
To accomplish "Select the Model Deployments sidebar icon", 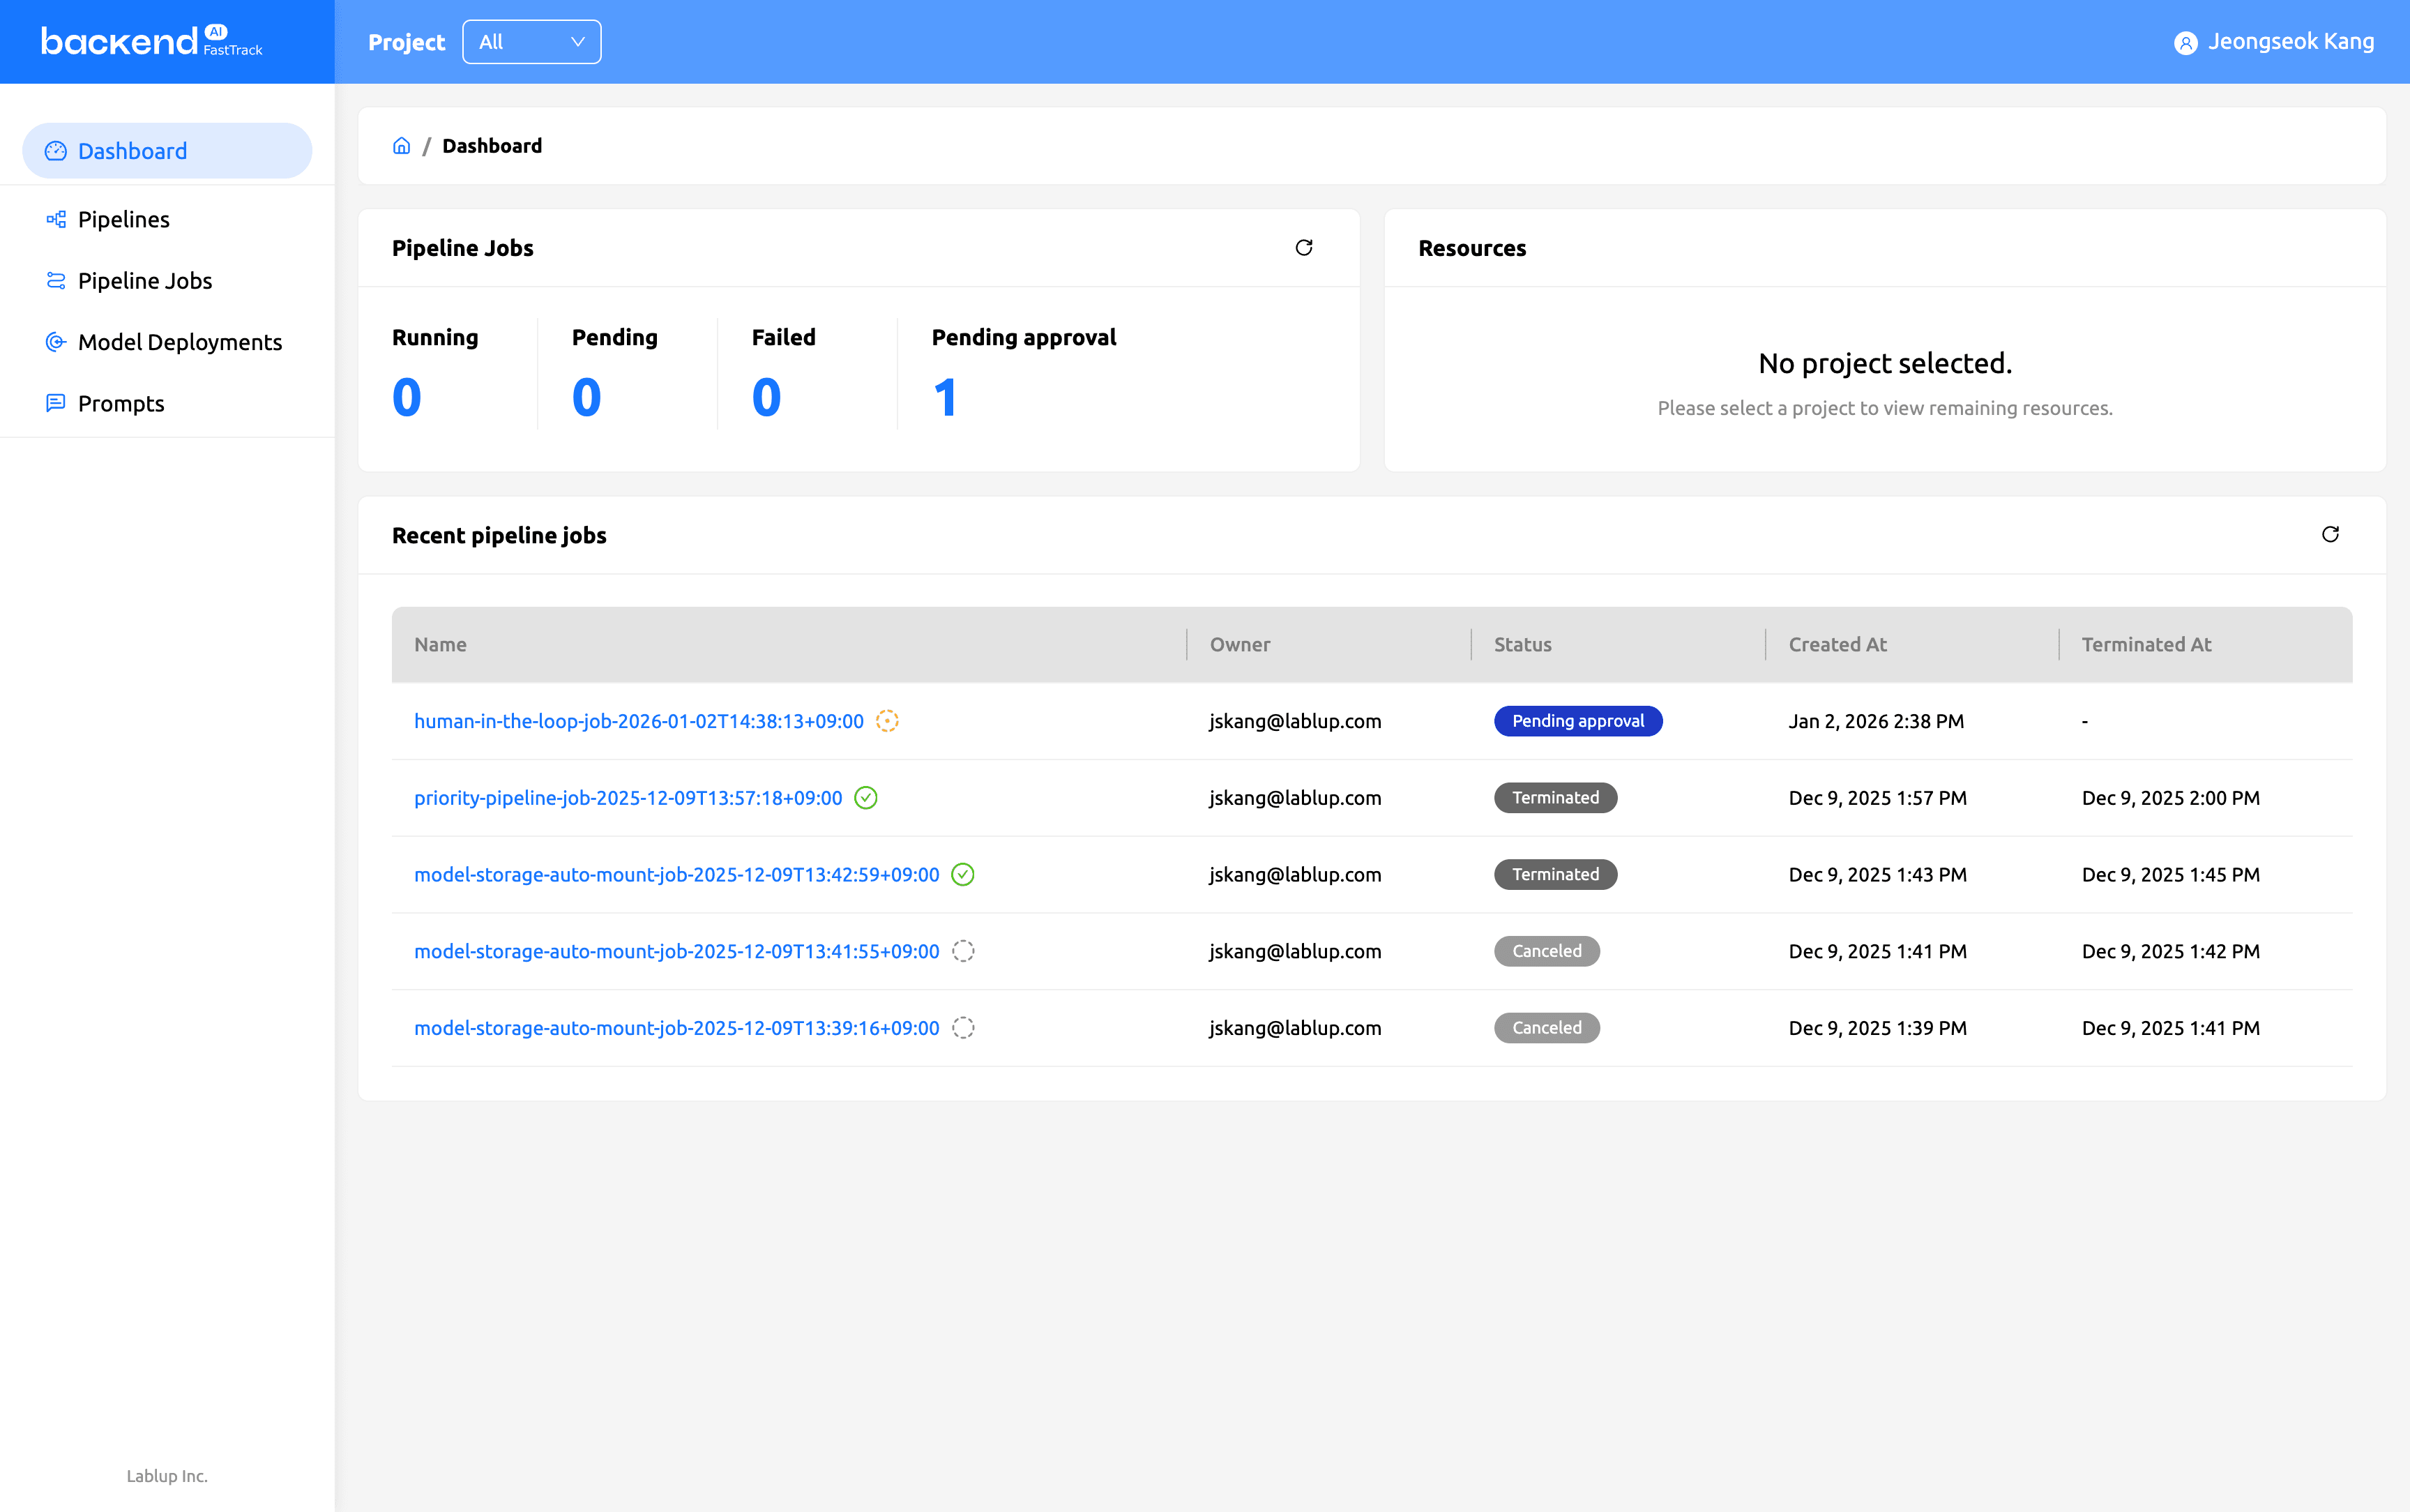I will 56,342.
